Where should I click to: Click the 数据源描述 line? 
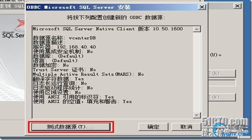point(49,42)
